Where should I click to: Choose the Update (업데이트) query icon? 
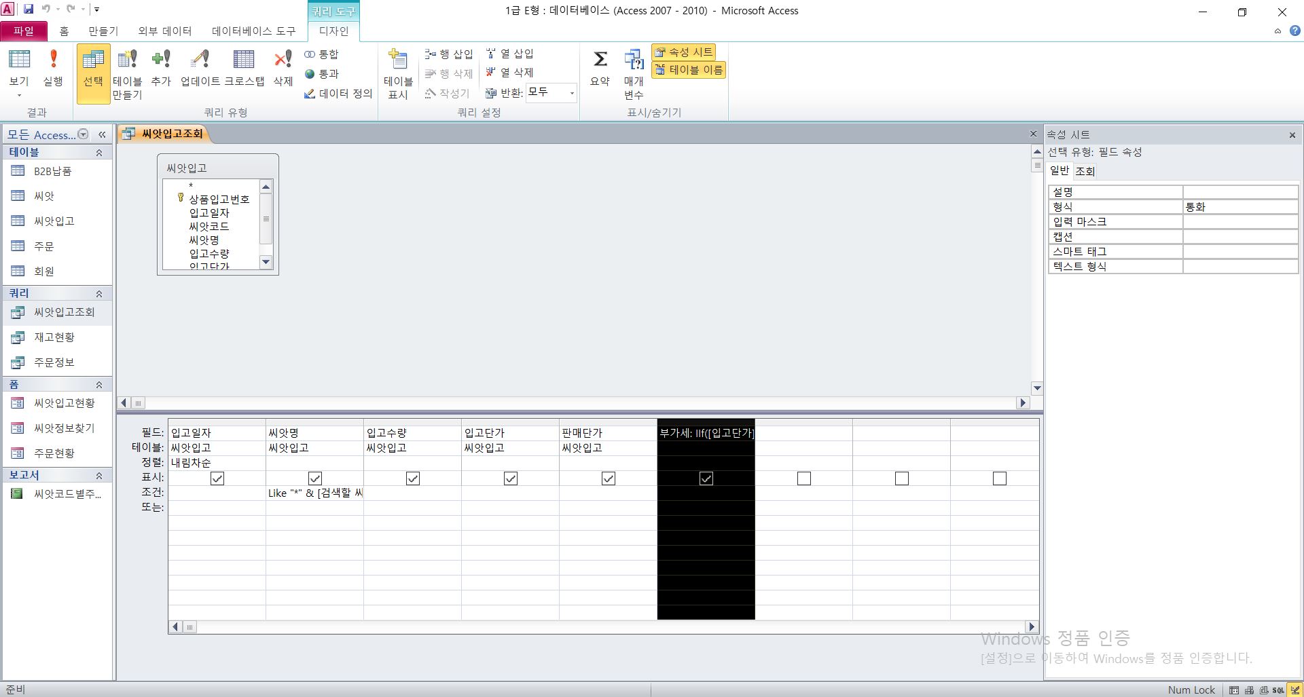[200, 68]
